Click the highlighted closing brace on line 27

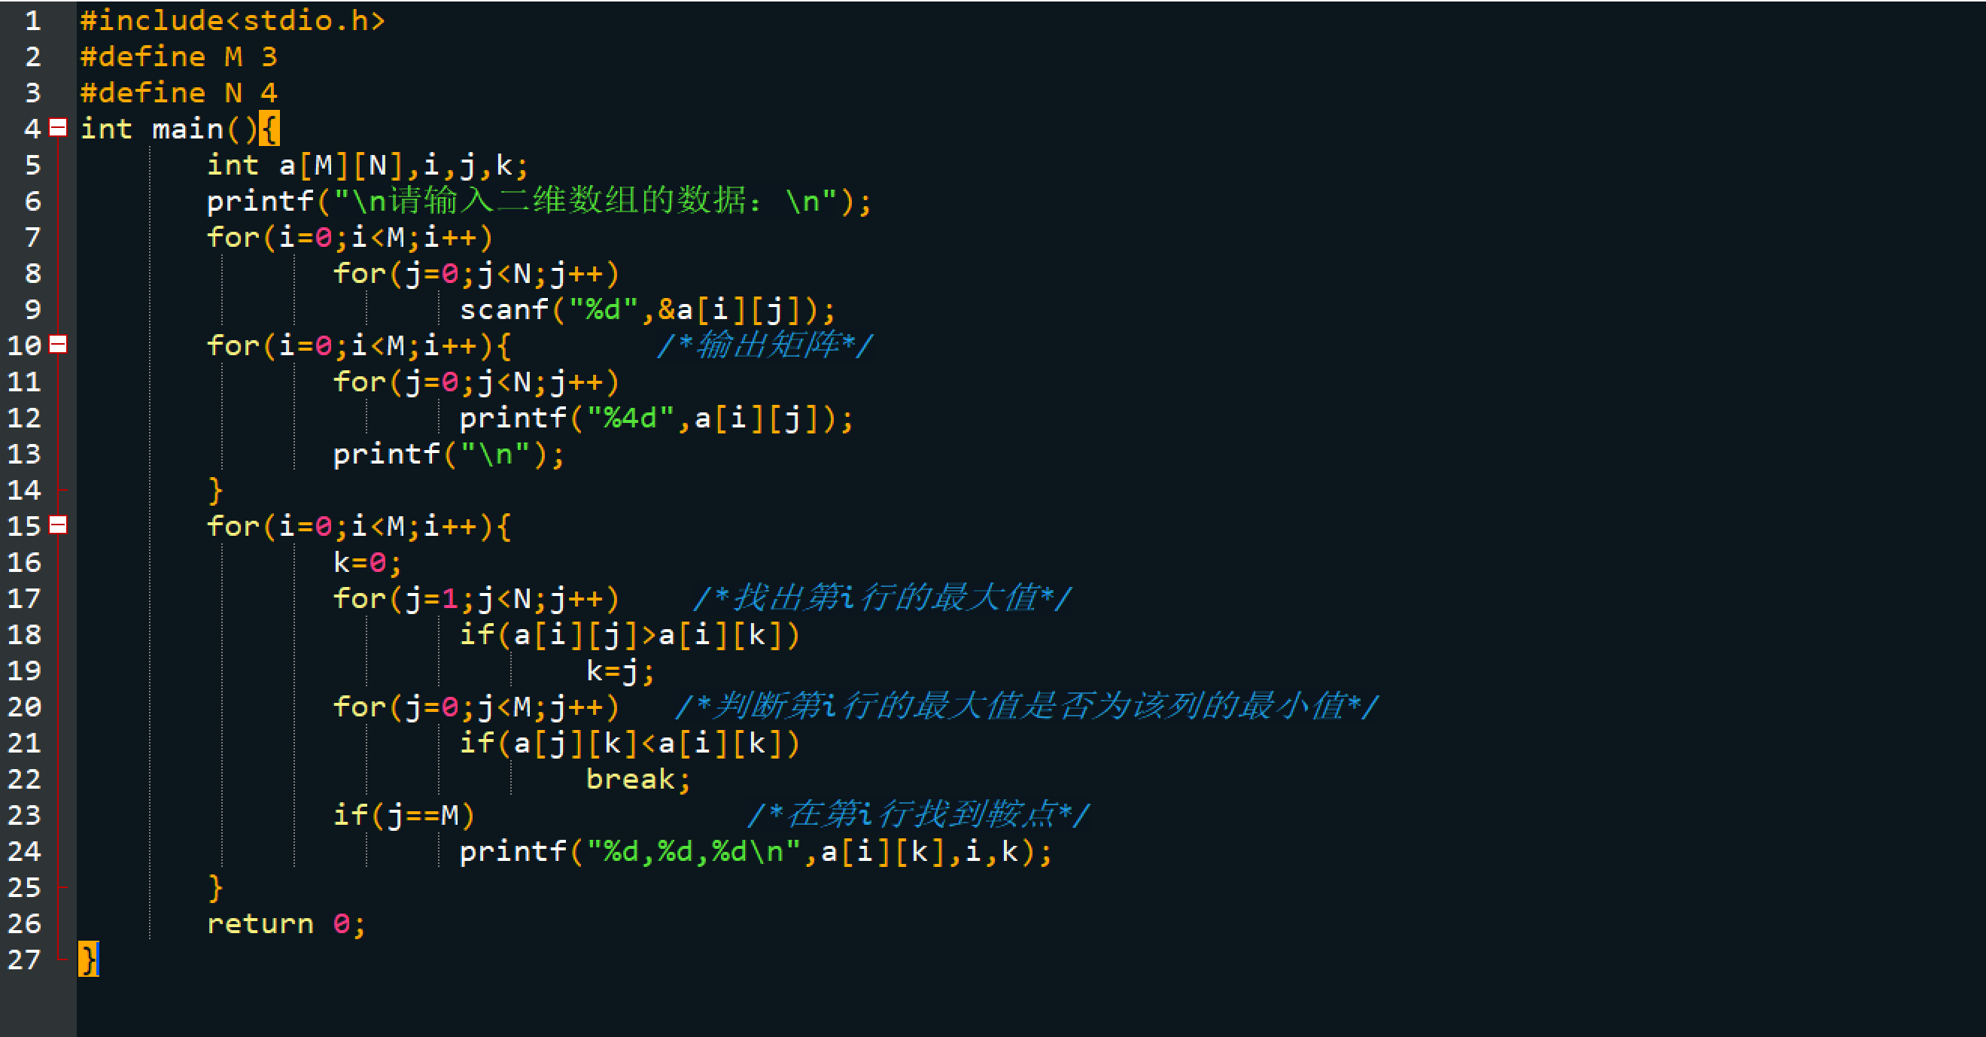[89, 960]
